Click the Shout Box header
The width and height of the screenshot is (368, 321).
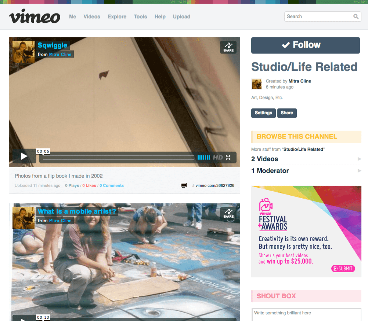pos(306,296)
